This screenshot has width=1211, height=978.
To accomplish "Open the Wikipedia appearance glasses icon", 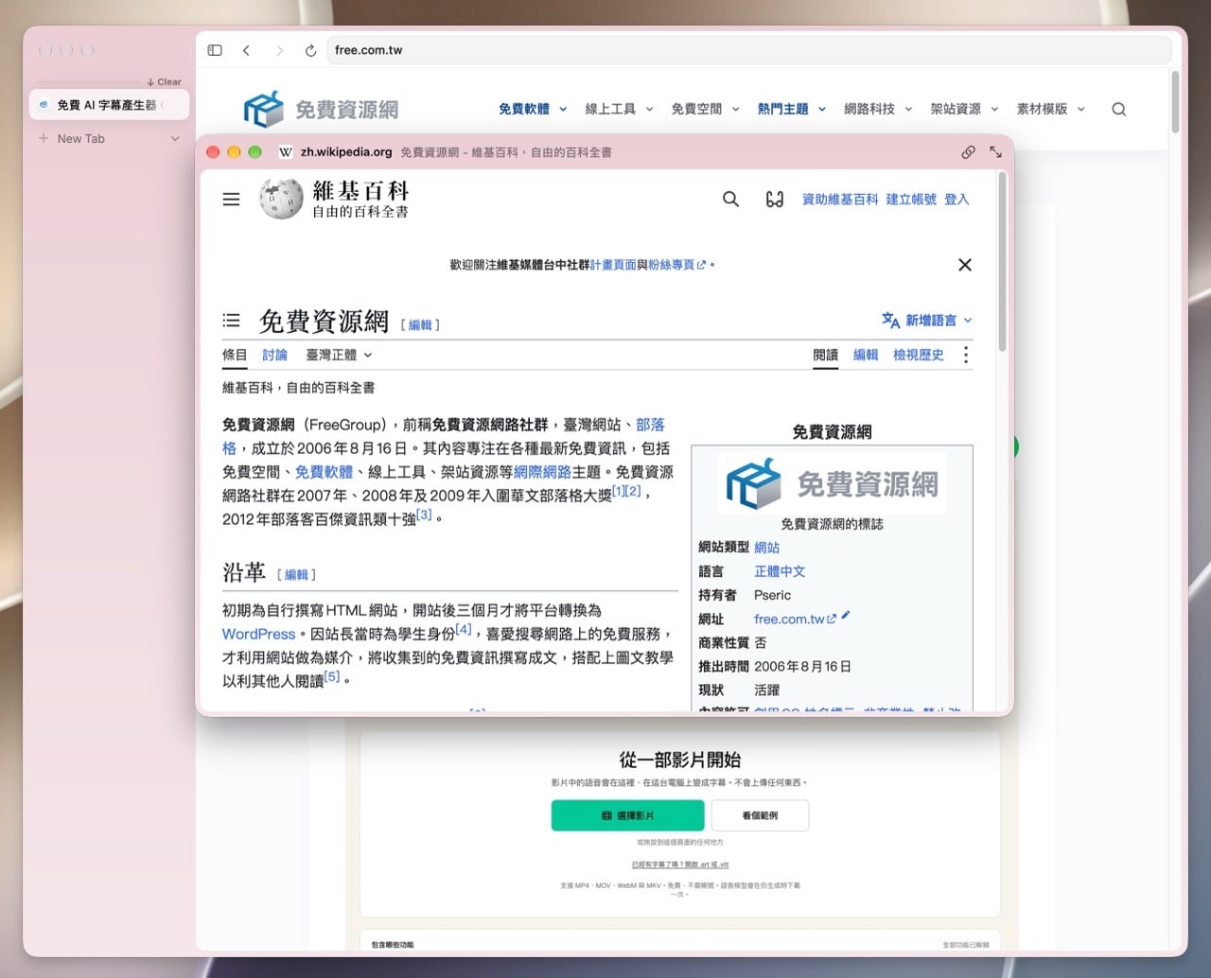I will [x=774, y=199].
